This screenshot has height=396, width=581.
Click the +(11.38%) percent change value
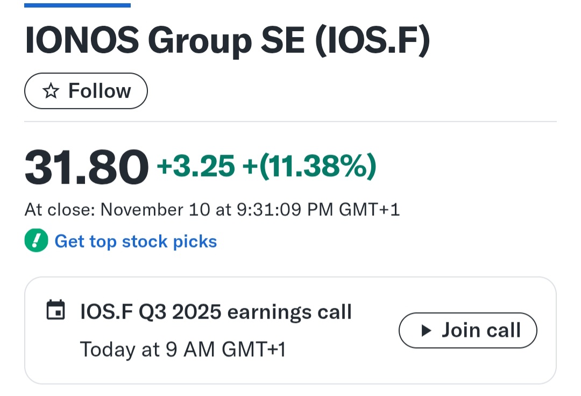tap(309, 166)
